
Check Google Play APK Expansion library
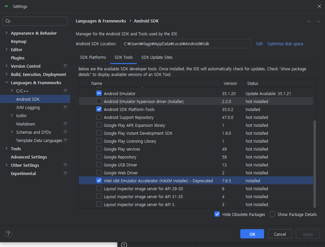[99, 125]
